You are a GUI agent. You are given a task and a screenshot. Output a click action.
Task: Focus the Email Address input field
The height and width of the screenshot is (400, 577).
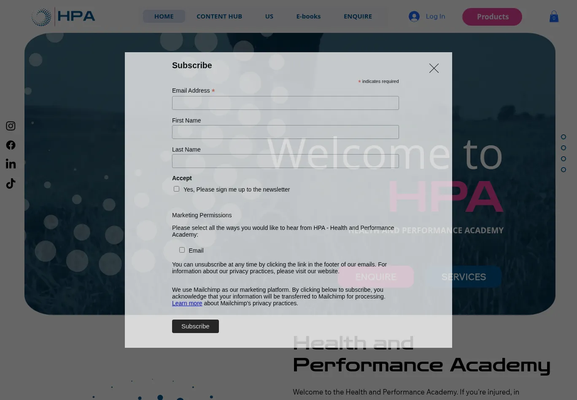(x=285, y=103)
